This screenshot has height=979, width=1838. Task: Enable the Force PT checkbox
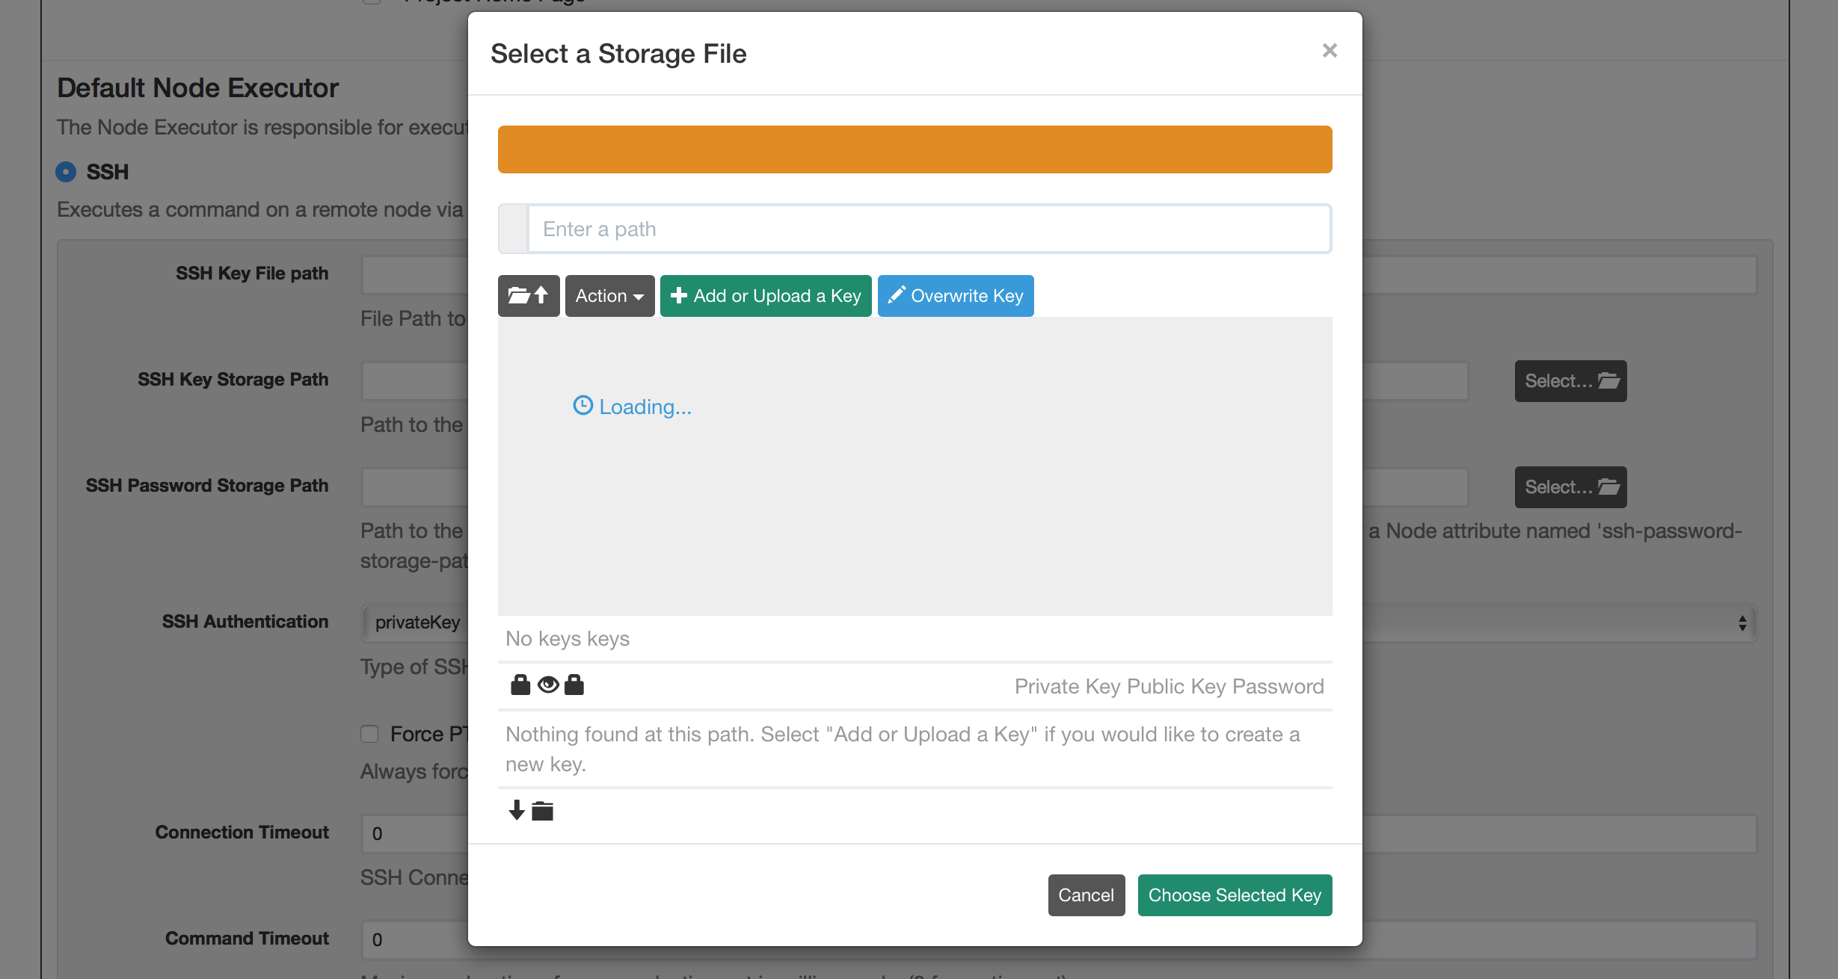tap(369, 734)
